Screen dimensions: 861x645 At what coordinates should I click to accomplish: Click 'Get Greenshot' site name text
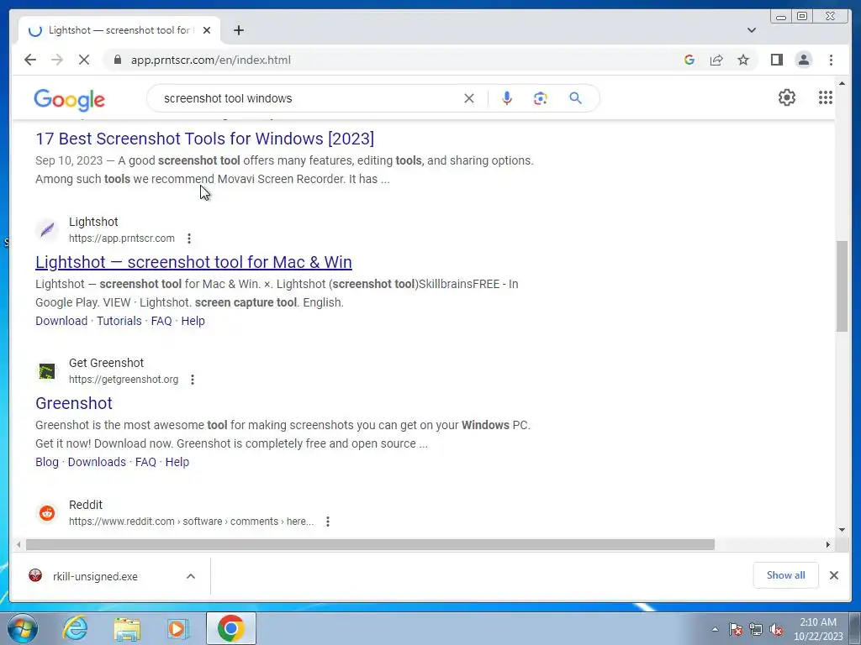pos(106,363)
